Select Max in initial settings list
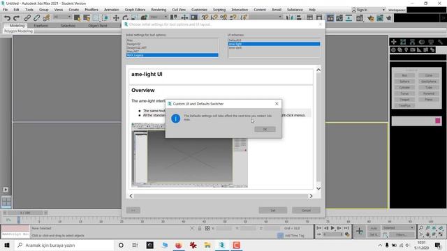This screenshot has width=447, height=251. coord(130,40)
